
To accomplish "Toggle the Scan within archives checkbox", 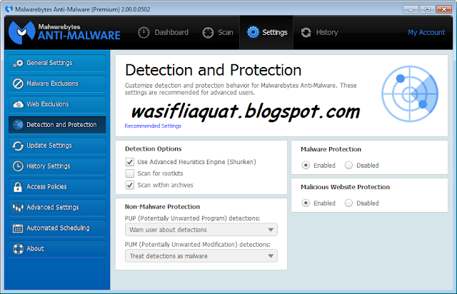I will (x=130, y=185).
